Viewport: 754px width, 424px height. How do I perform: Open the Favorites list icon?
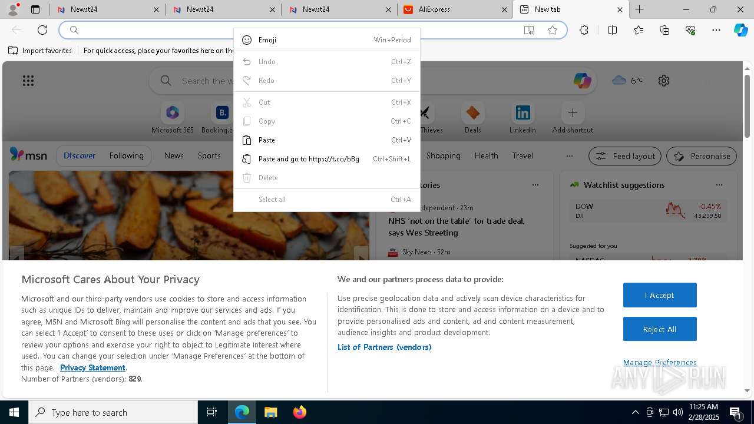point(639,30)
